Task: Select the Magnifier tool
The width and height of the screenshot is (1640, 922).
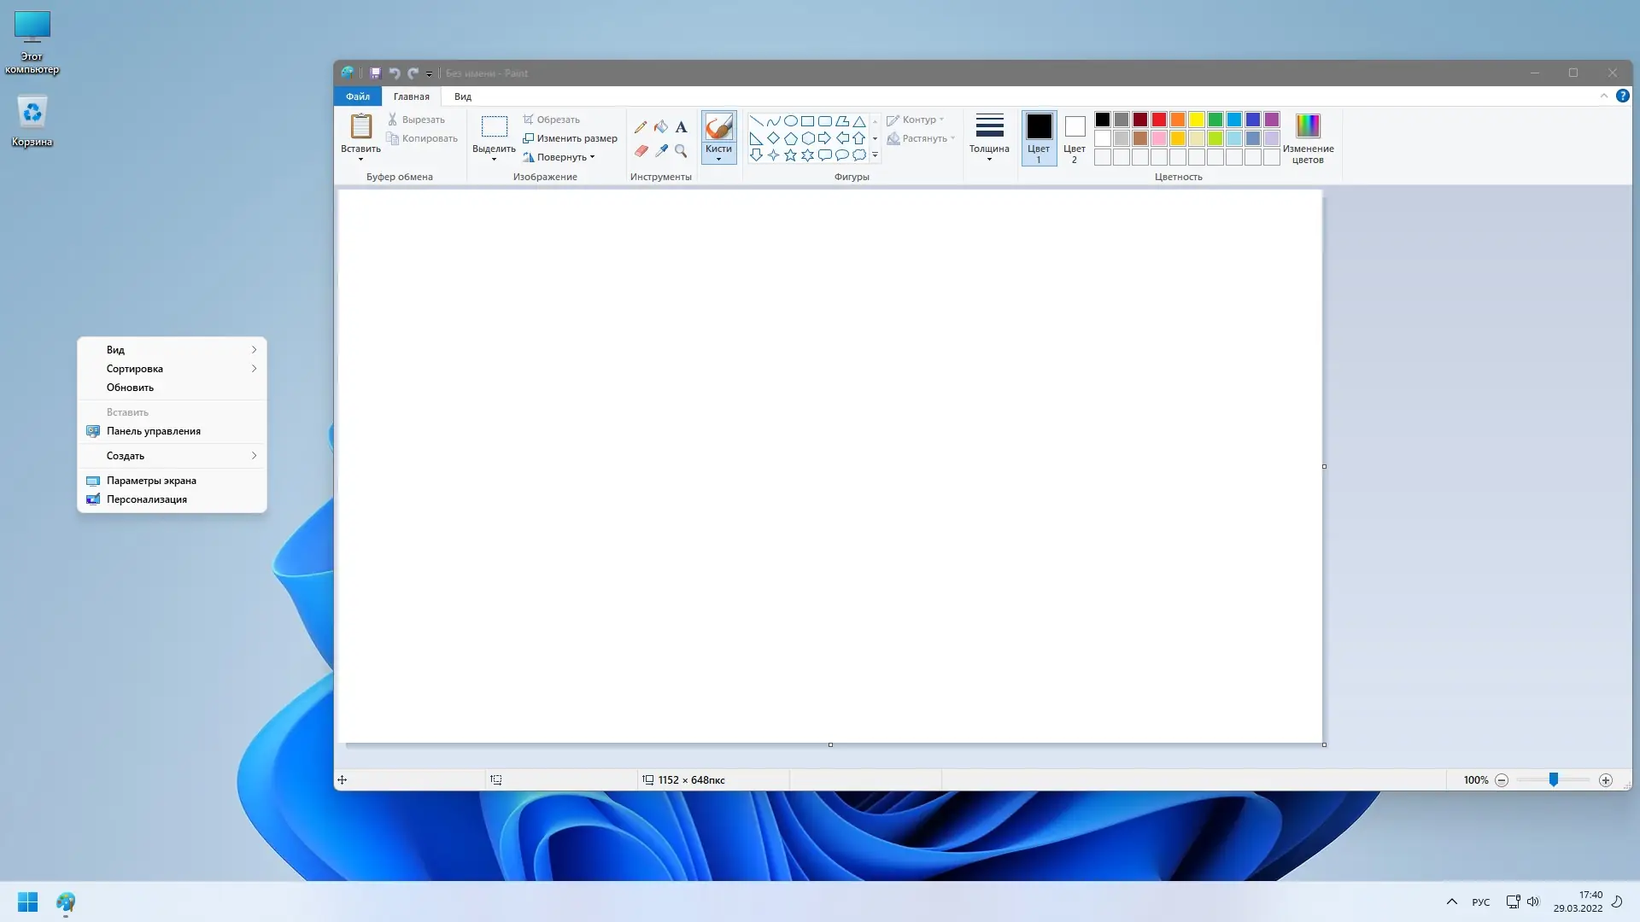Action: point(681,151)
